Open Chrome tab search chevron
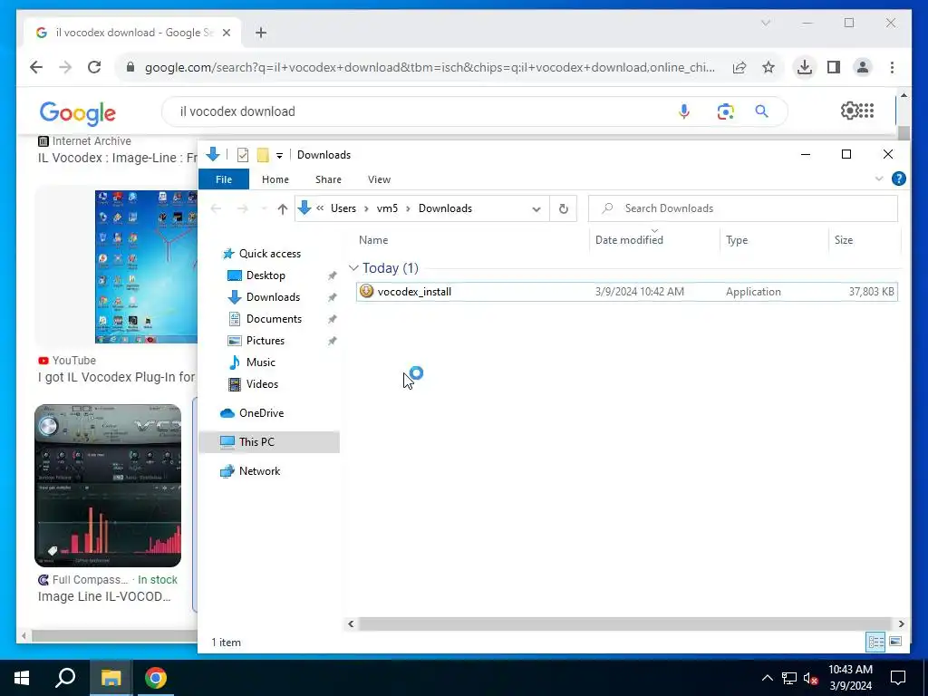 765,23
